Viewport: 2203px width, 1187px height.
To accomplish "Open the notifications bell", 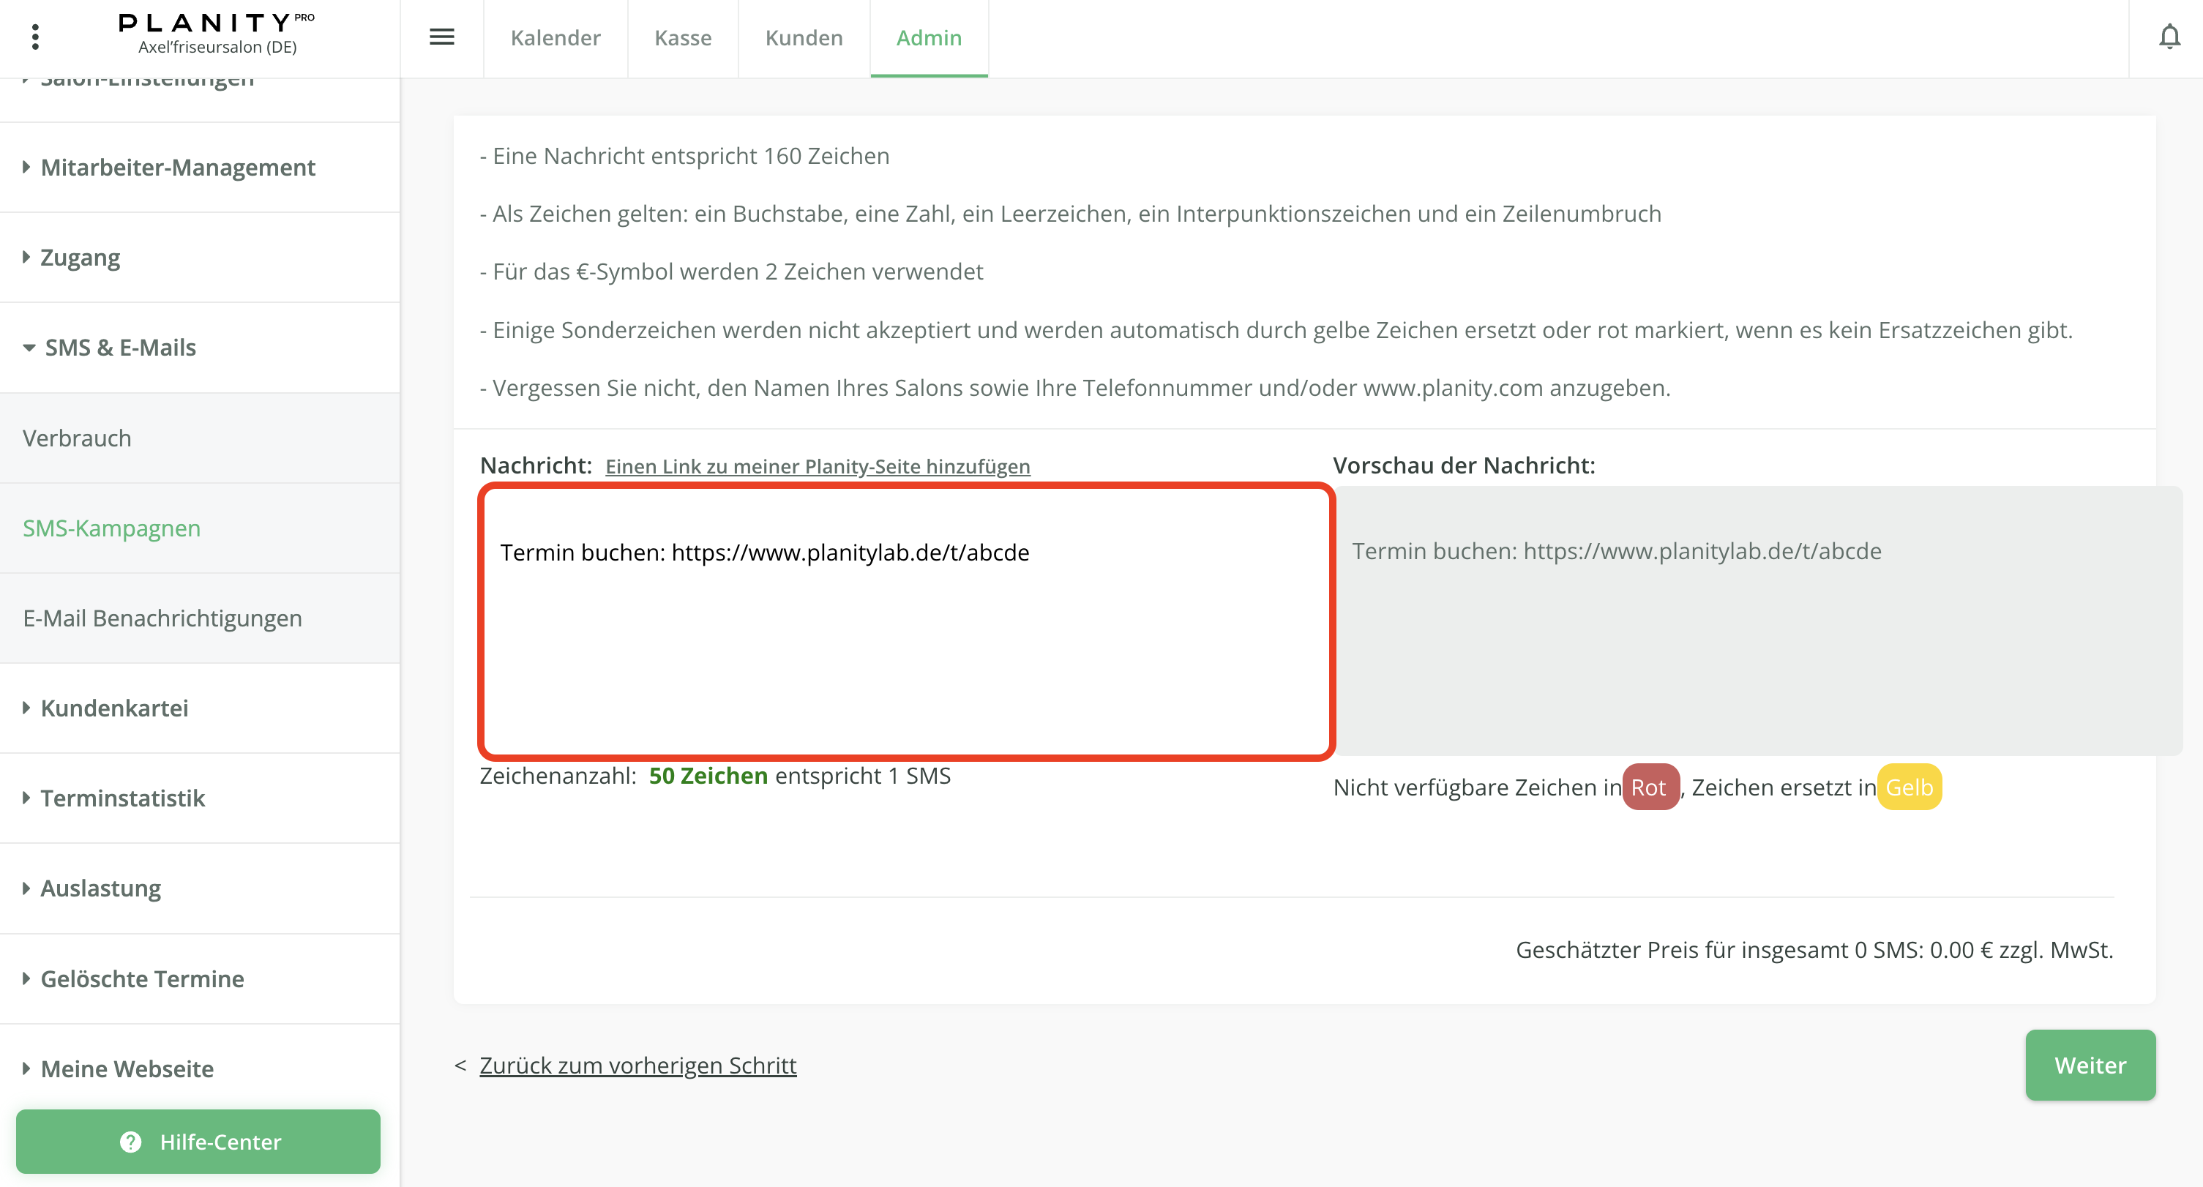I will point(2169,37).
